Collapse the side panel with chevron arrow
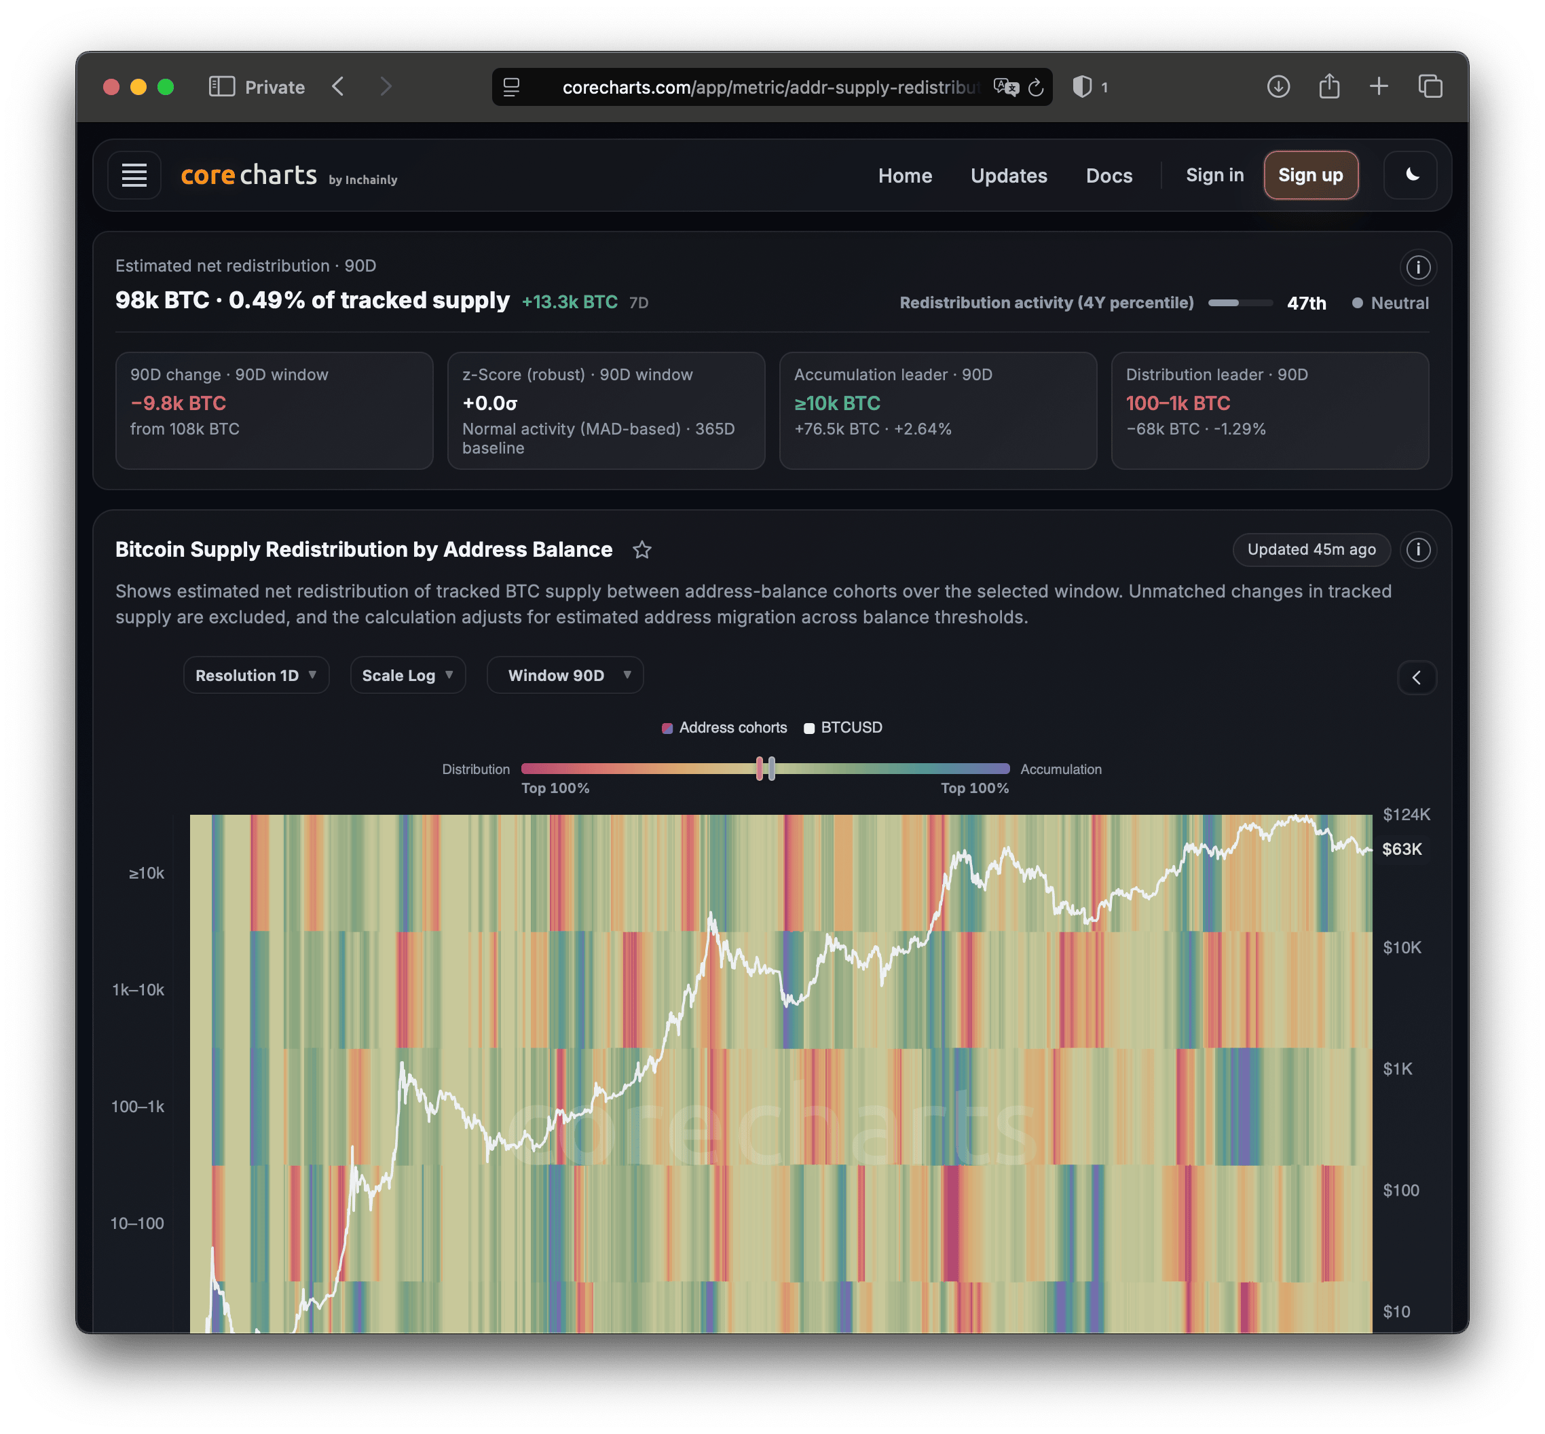This screenshot has width=1545, height=1434. tap(1416, 678)
